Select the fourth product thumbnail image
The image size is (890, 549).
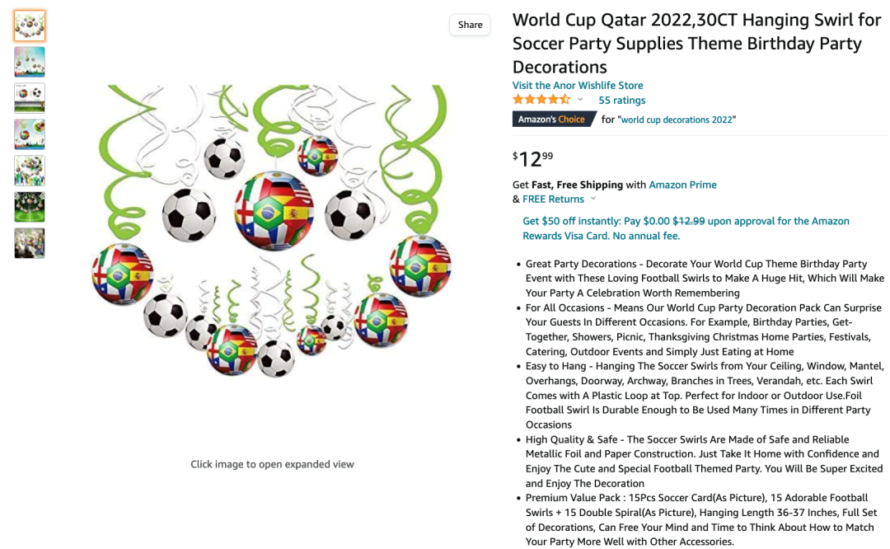tap(30, 134)
